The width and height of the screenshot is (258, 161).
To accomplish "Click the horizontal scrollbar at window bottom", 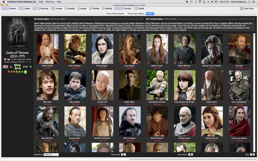I will point(193,159).
